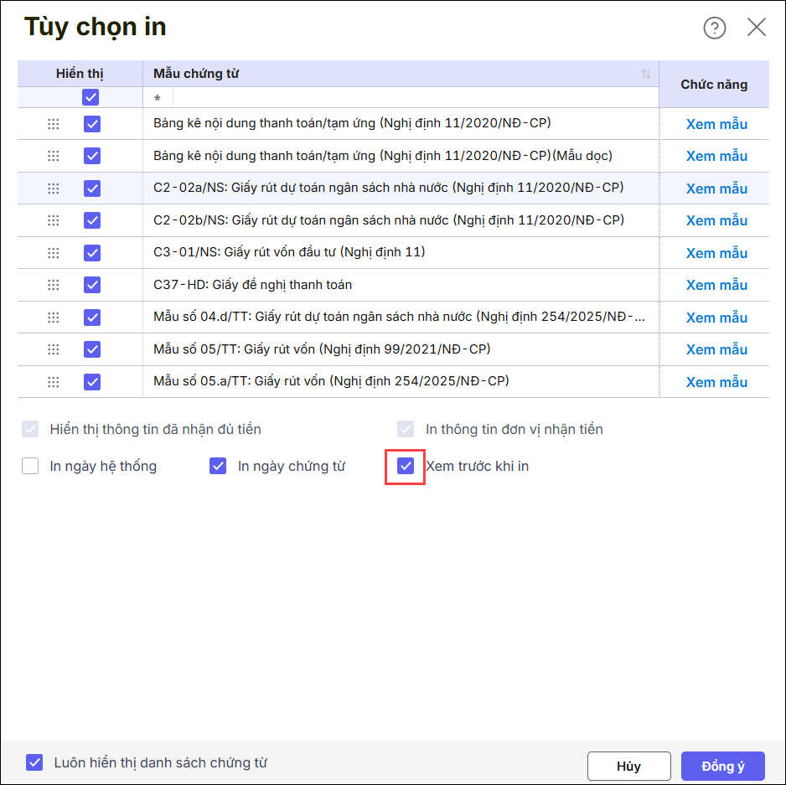
Task: Enable In ngày hệ thống checkbox
Action: tap(31, 466)
